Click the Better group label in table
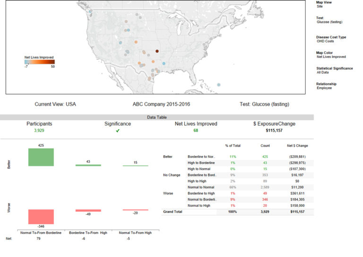Screen dimensions: 363x257 [168, 157]
